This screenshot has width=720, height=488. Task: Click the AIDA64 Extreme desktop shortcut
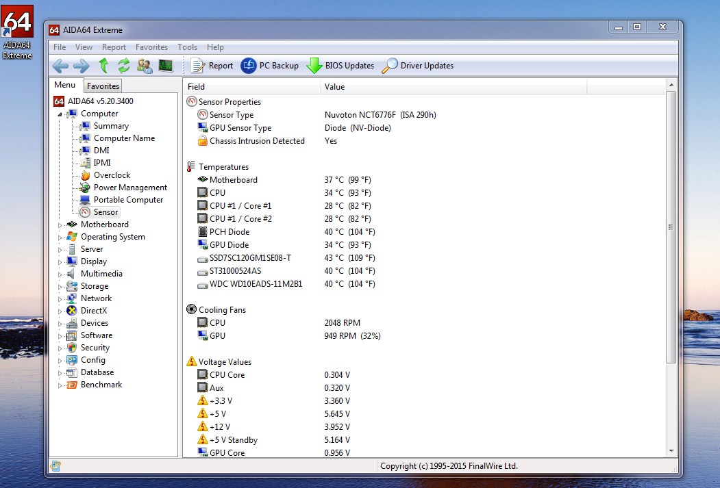(x=17, y=32)
